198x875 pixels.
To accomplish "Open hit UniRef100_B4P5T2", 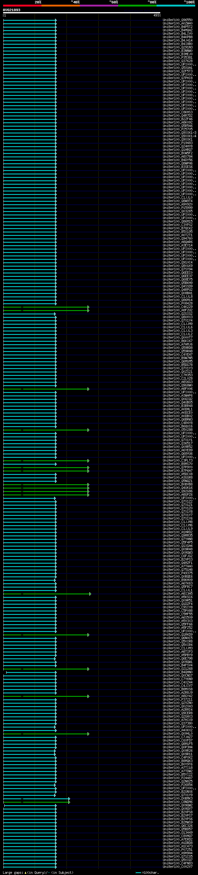I will [x=178, y=27].
